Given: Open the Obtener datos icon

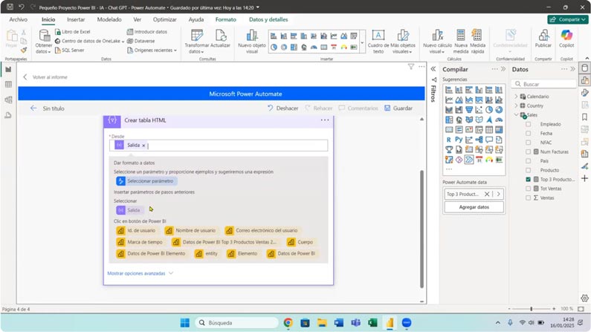Looking at the screenshot, I should [44, 36].
